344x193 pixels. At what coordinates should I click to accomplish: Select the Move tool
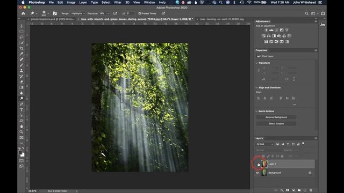21,26
